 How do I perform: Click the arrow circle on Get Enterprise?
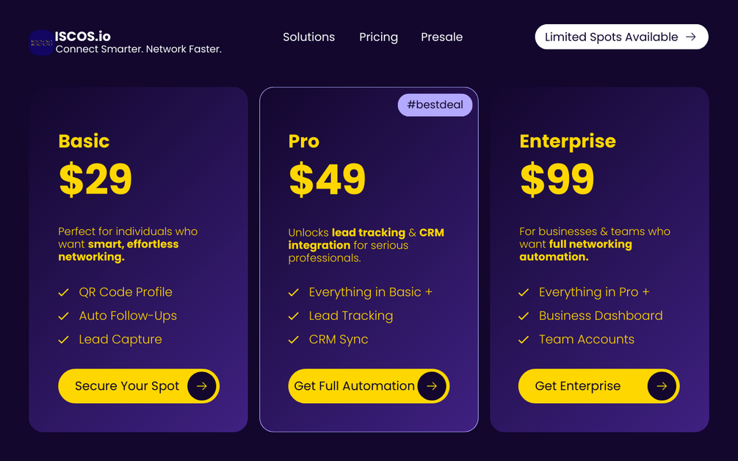coord(662,385)
